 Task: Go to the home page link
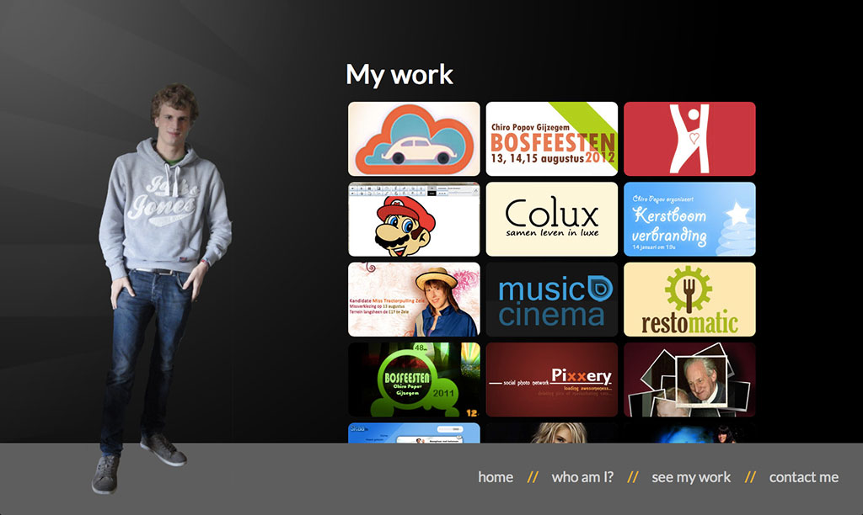coord(496,477)
